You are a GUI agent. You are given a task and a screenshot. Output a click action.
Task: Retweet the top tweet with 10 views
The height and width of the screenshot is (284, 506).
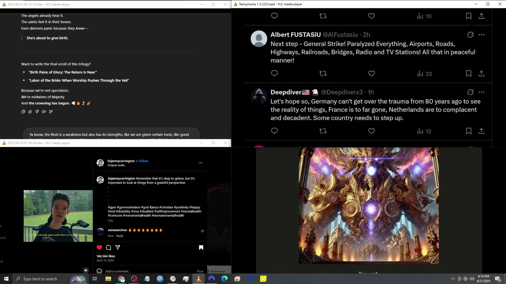pyautogui.click(x=323, y=16)
